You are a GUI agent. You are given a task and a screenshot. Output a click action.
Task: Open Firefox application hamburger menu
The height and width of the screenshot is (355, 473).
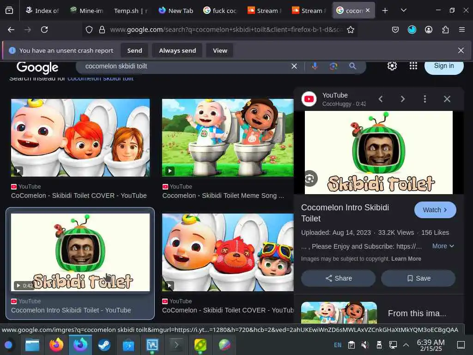(461, 30)
